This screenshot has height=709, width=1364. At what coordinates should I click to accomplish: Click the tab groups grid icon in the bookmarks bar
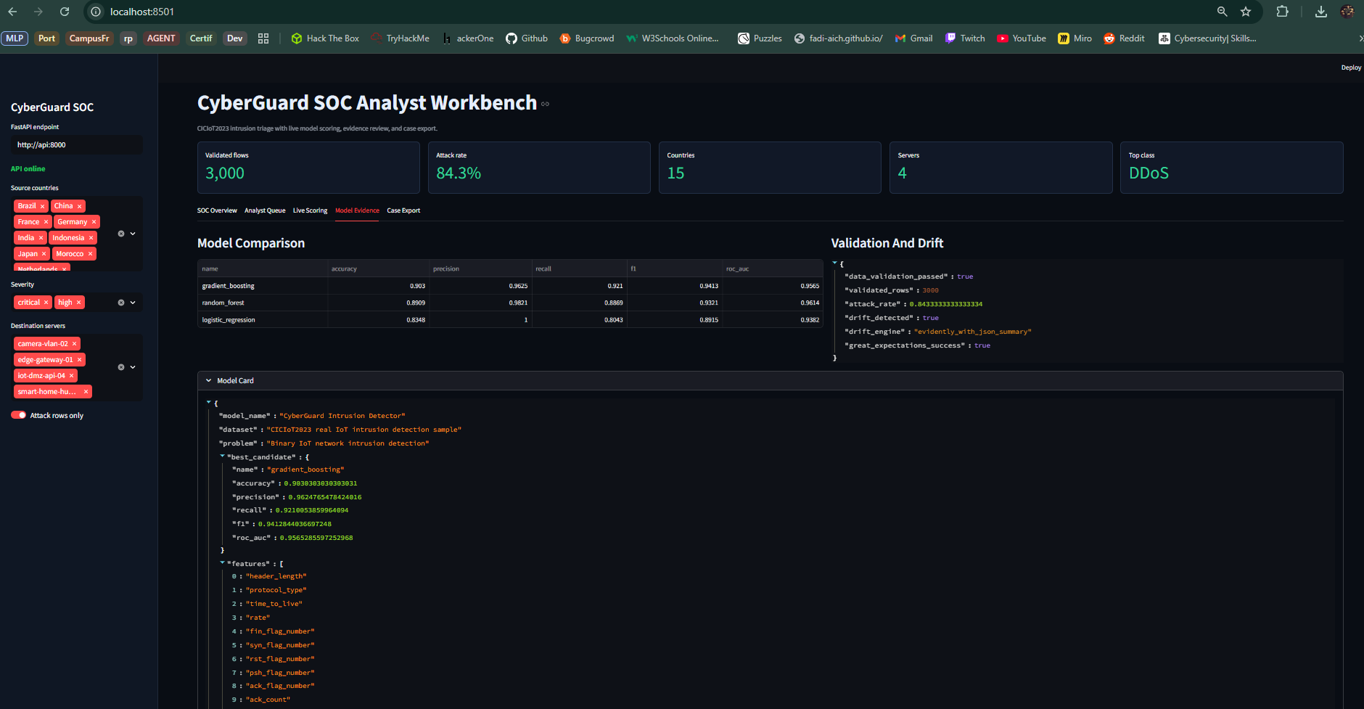pyautogui.click(x=263, y=38)
